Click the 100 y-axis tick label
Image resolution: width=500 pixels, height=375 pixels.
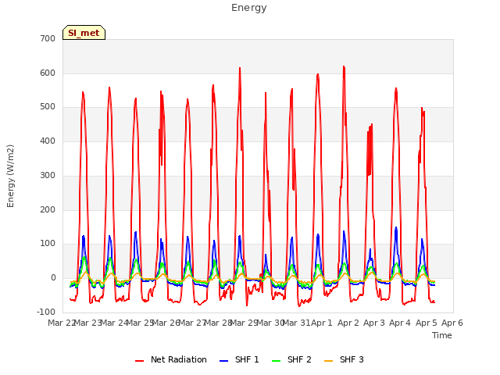pyautogui.click(x=48, y=244)
